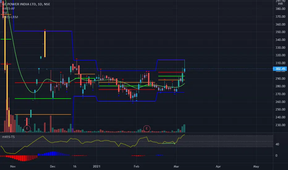Click the 40 level on oscillator scale

pyautogui.click(x=277, y=144)
